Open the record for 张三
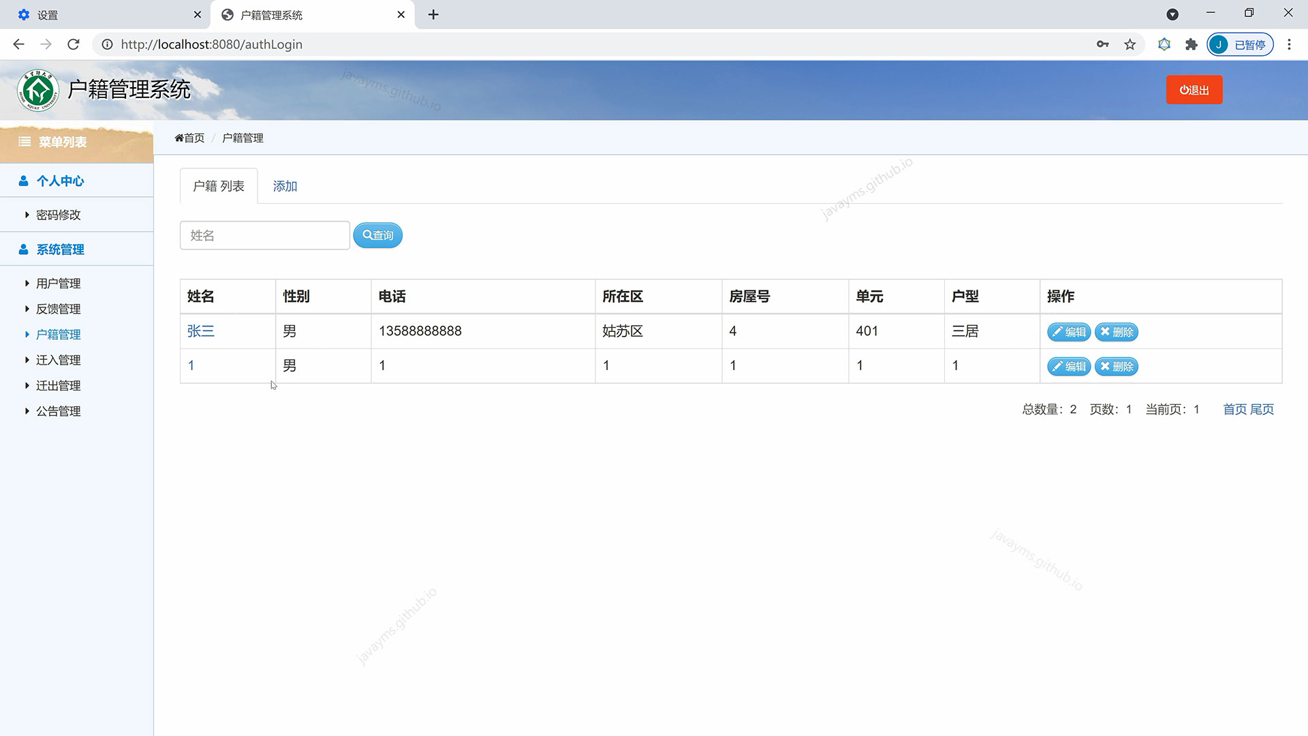This screenshot has height=736, width=1308. pyautogui.click(x=200, y=331)
